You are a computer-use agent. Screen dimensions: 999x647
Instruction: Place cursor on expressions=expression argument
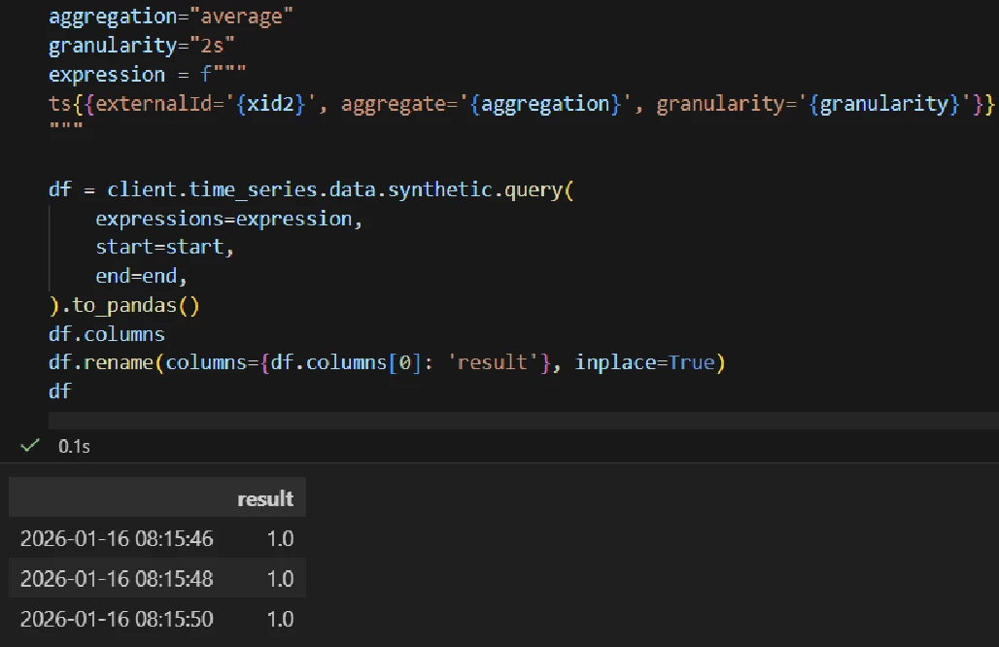click(228, 219)
